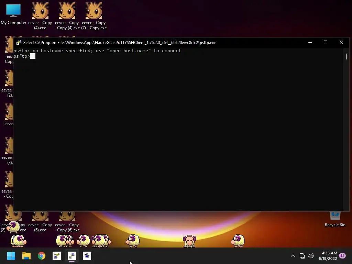Select eevee - Copy - Copy (4).exe icon
This screenshot has height=264, width=352.
click(67, 16)
